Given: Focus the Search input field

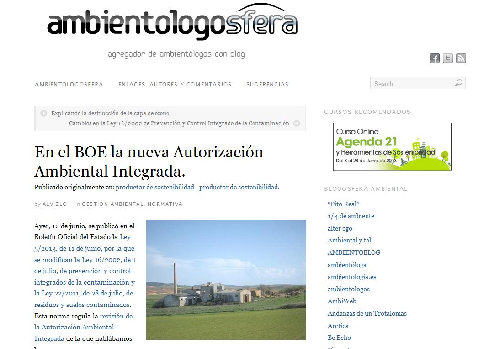Looking at the screenshot, I should (x=418, y=83).
